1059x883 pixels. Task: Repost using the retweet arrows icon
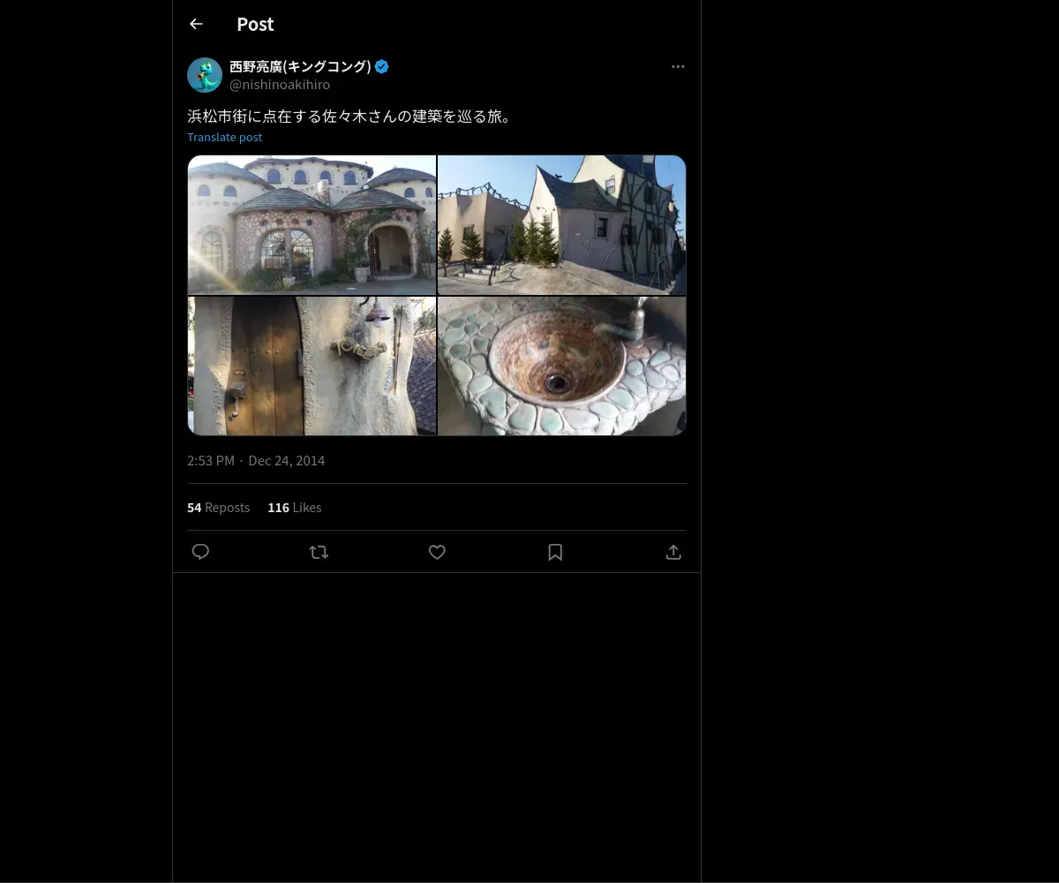point(319,552)
